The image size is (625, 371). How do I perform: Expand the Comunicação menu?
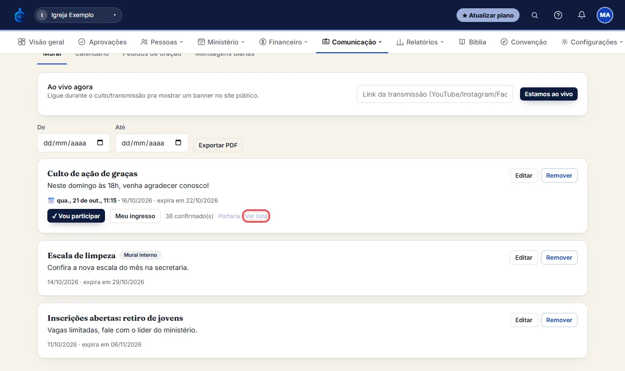(352, 42)
